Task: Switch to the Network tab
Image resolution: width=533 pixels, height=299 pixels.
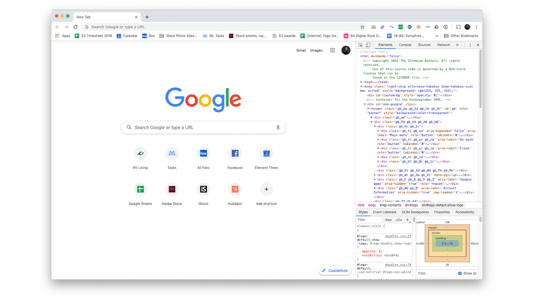Action: point(443,45)
